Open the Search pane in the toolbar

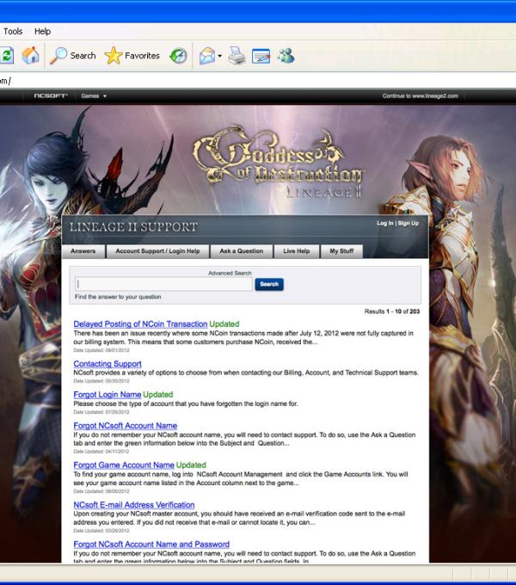(72, 56)
